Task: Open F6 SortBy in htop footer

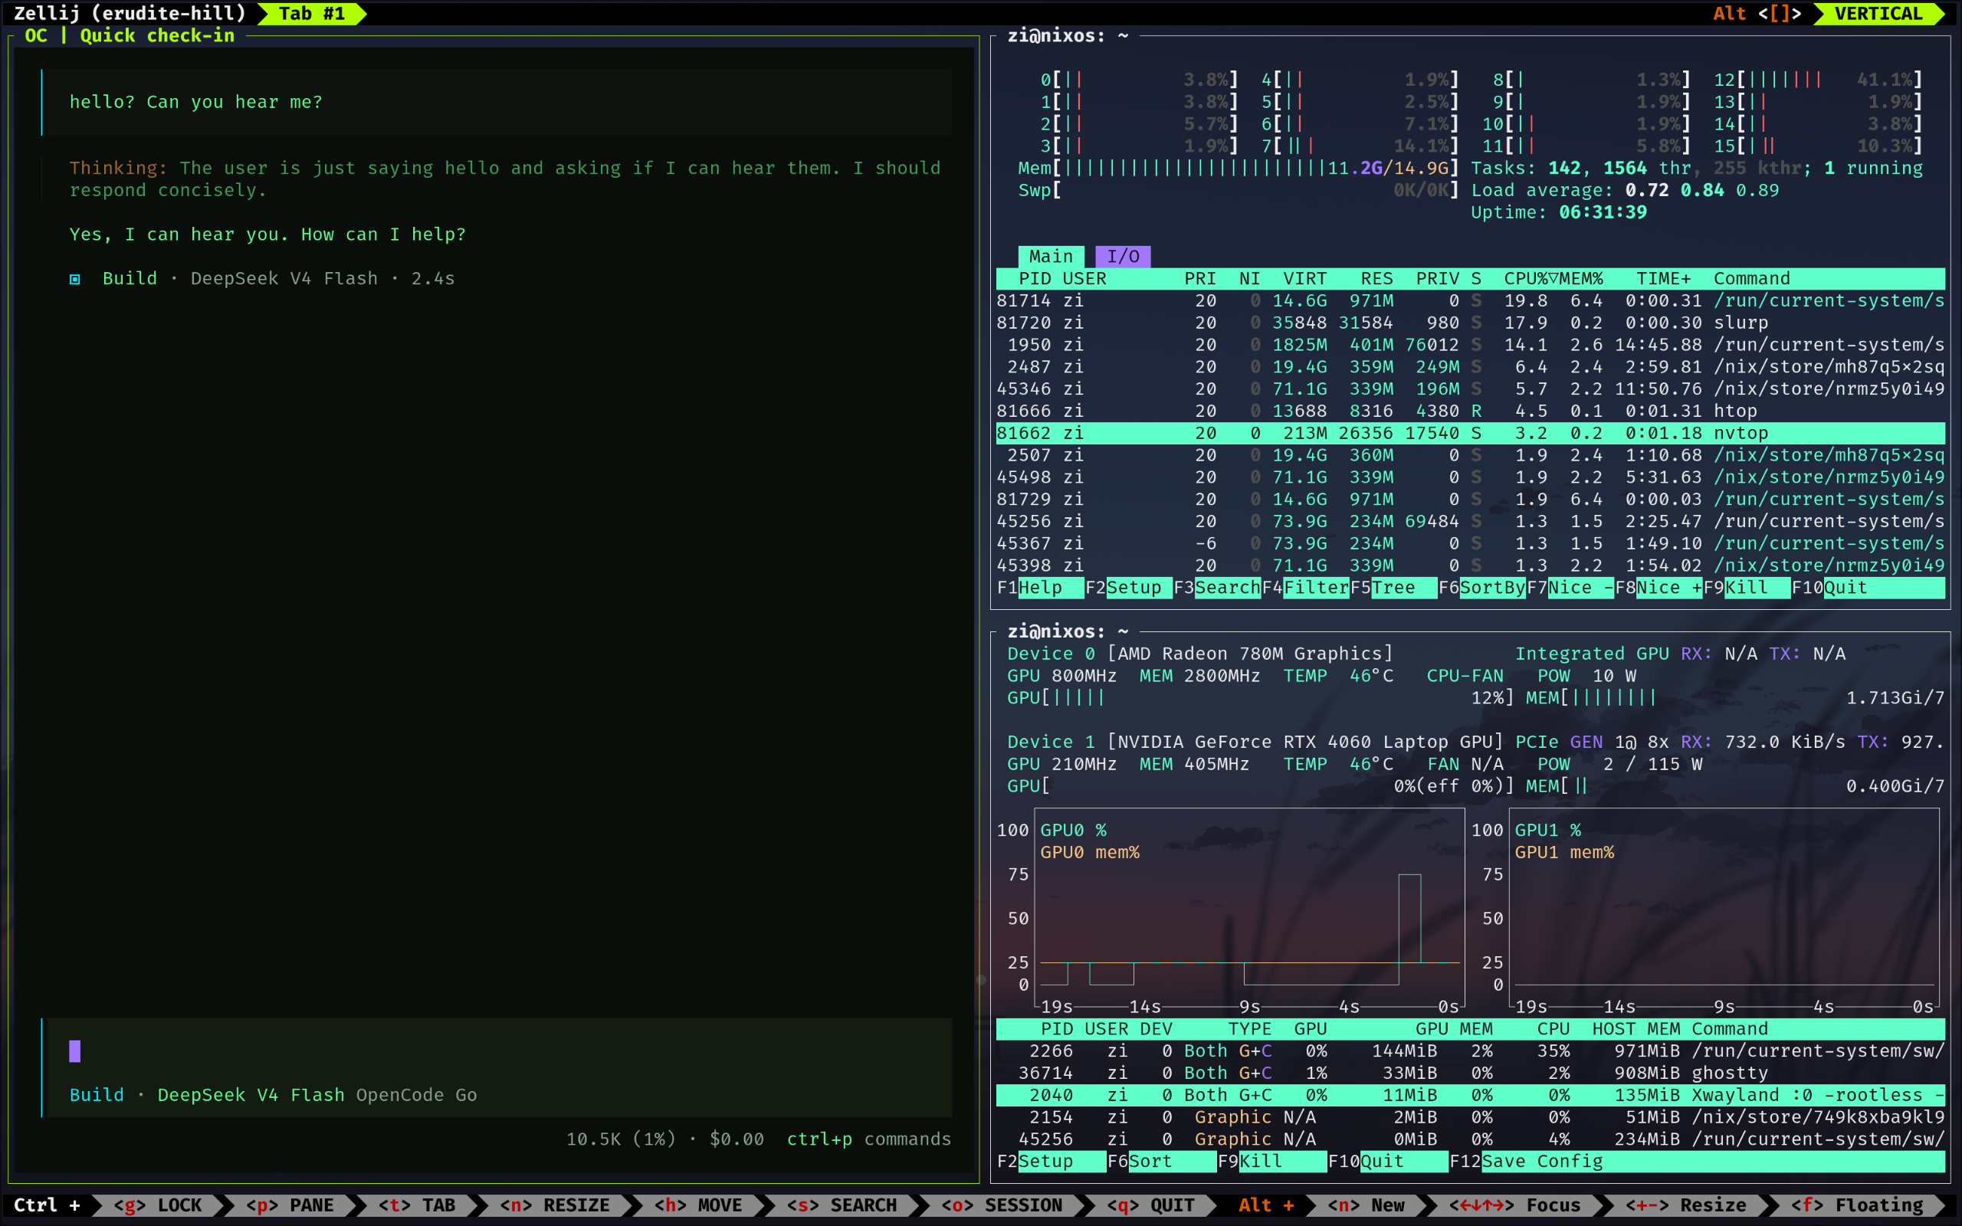Action: coord(1482,588)
